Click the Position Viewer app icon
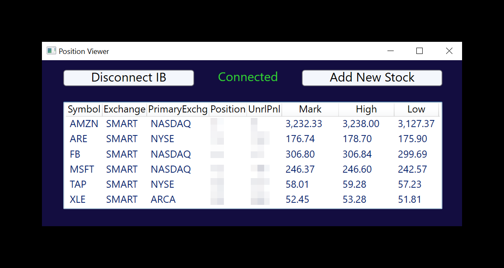504x268 pixels. click(x=51, y=51)
